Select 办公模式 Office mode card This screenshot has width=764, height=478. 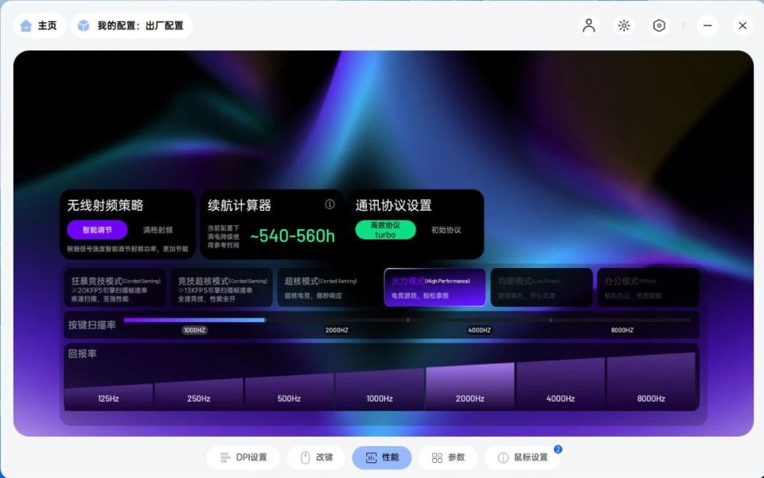tap(649, 287)
